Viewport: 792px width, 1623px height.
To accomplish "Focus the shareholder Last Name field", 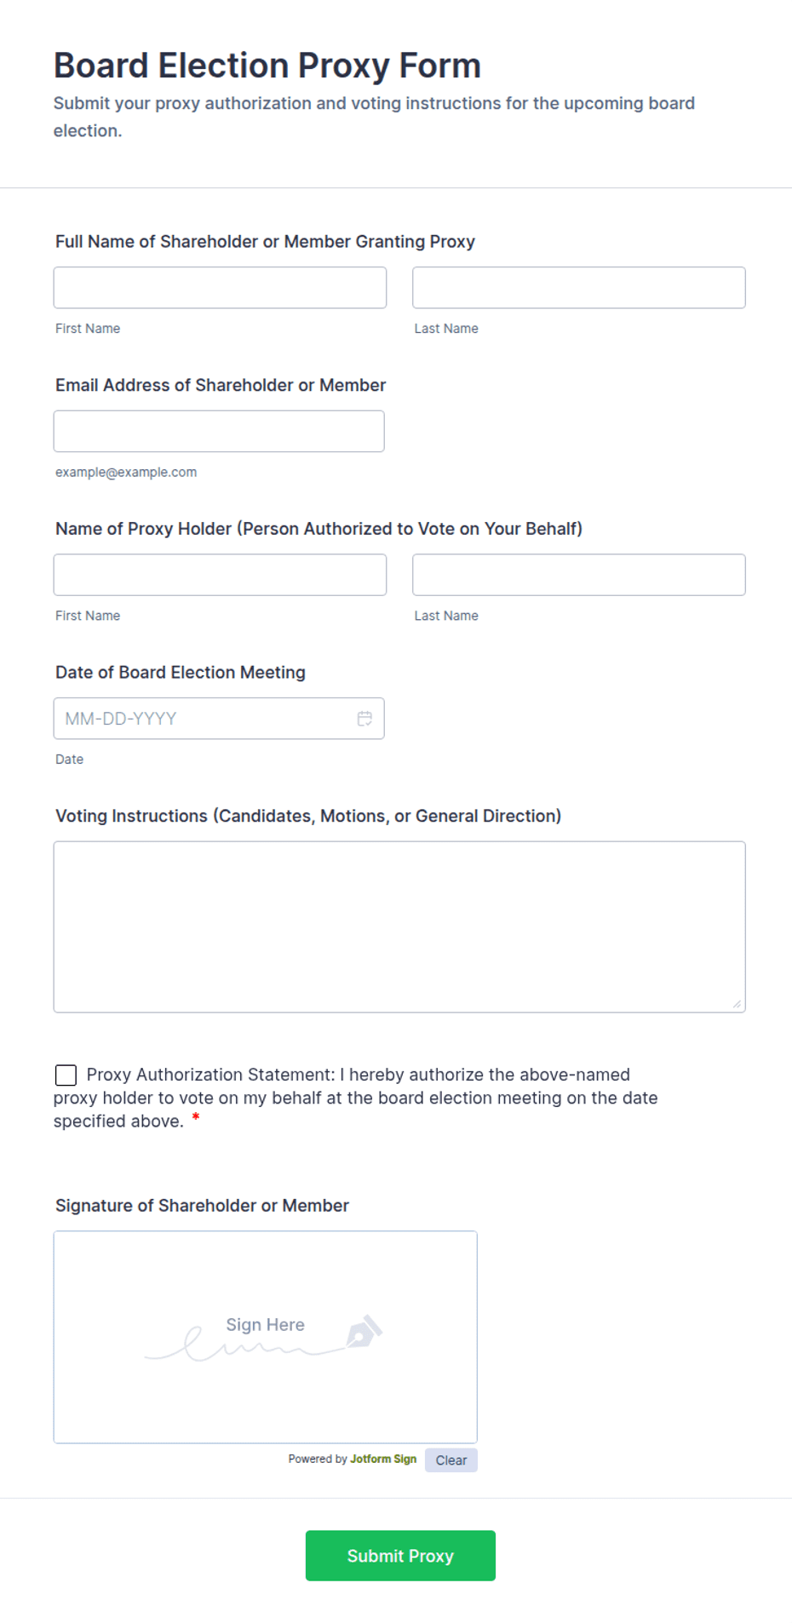I will (x=579, y=288).
